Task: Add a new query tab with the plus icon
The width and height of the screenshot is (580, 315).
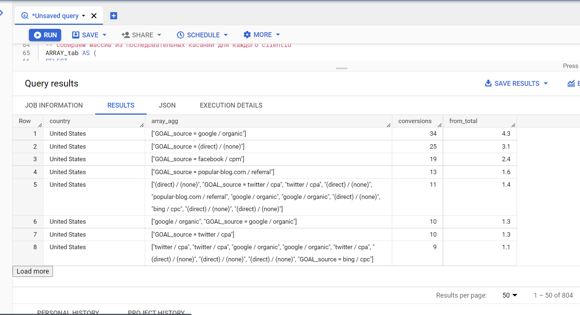Action: (114, 16)
